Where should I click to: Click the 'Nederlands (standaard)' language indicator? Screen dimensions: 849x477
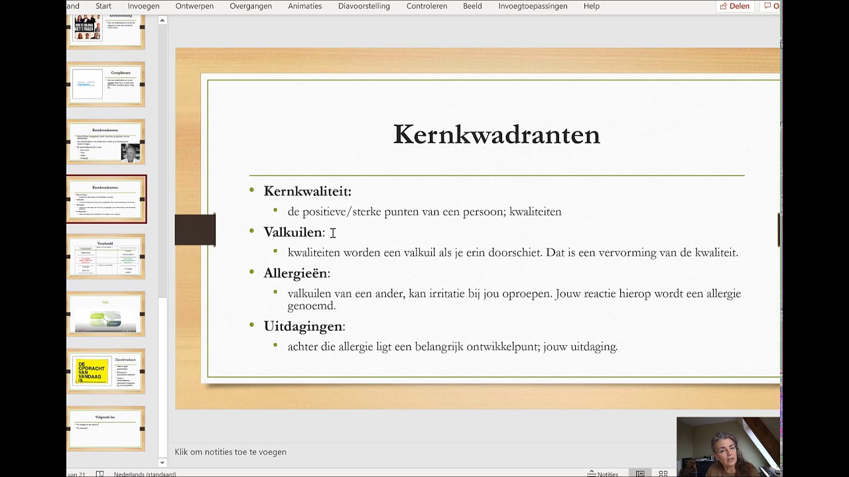point(145,474)
